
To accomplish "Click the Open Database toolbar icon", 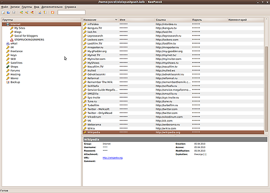I will pyautogui.click(x=9, y=13).
